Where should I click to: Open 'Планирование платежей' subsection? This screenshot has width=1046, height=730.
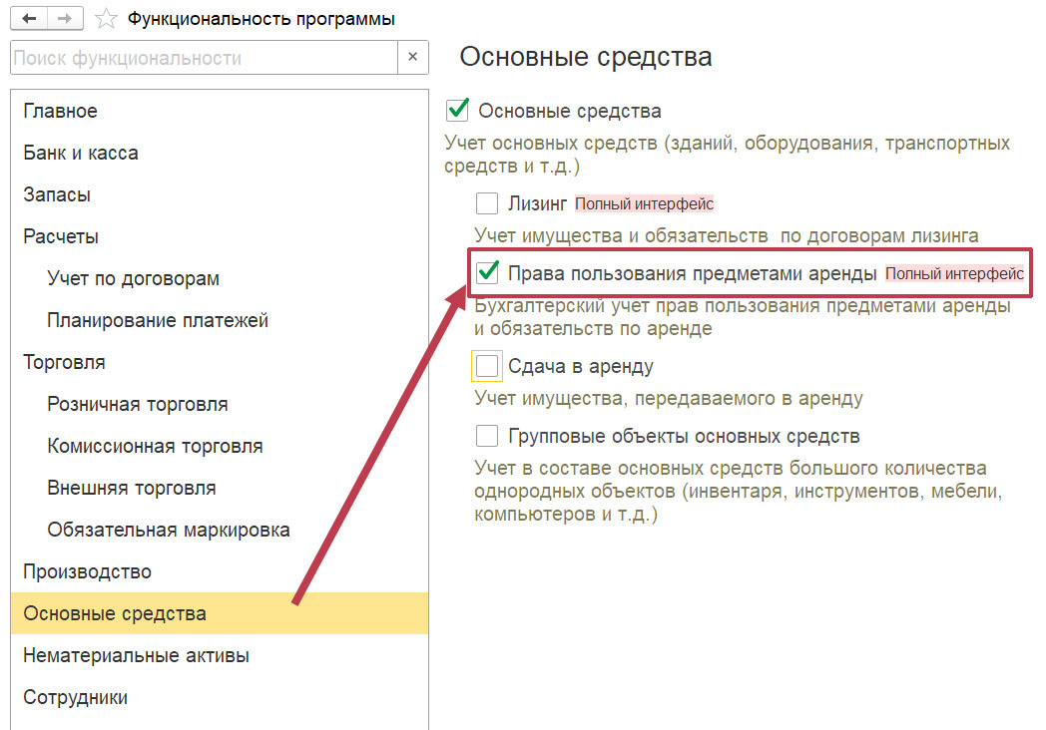tap(220, 321)
